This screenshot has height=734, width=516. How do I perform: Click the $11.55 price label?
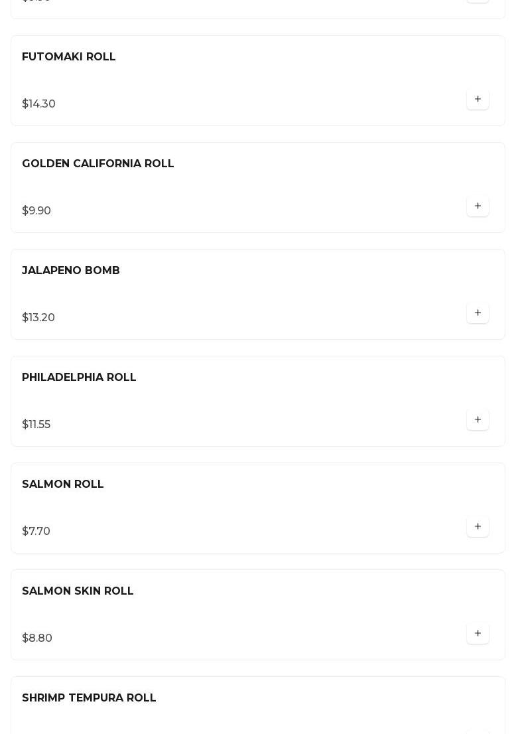(x=36, y=424)
